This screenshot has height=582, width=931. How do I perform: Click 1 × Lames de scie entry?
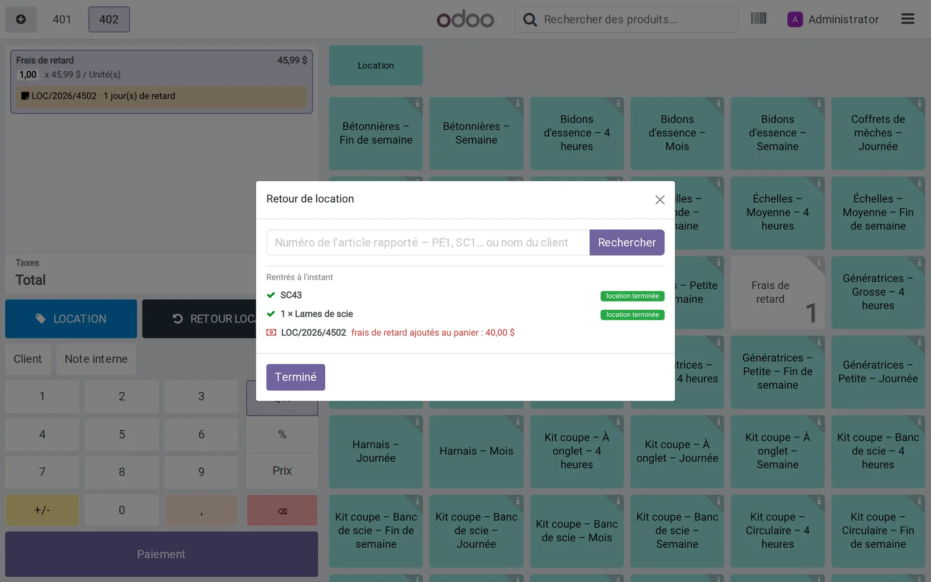click(x=465, y=314)
